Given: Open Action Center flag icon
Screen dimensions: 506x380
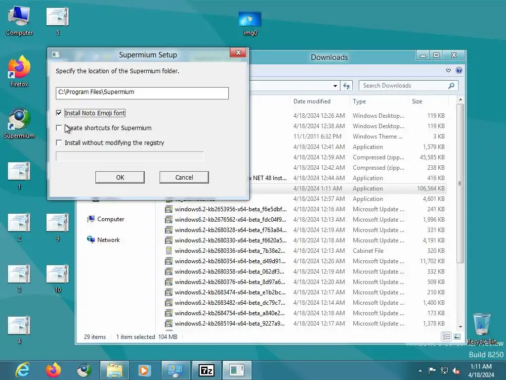Looking at the screenshot, I should (432, 370).
